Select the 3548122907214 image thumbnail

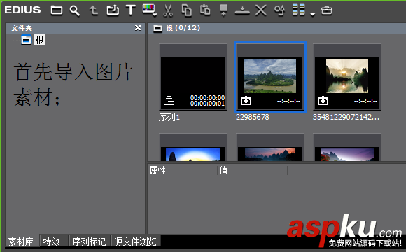coord(347,77)
